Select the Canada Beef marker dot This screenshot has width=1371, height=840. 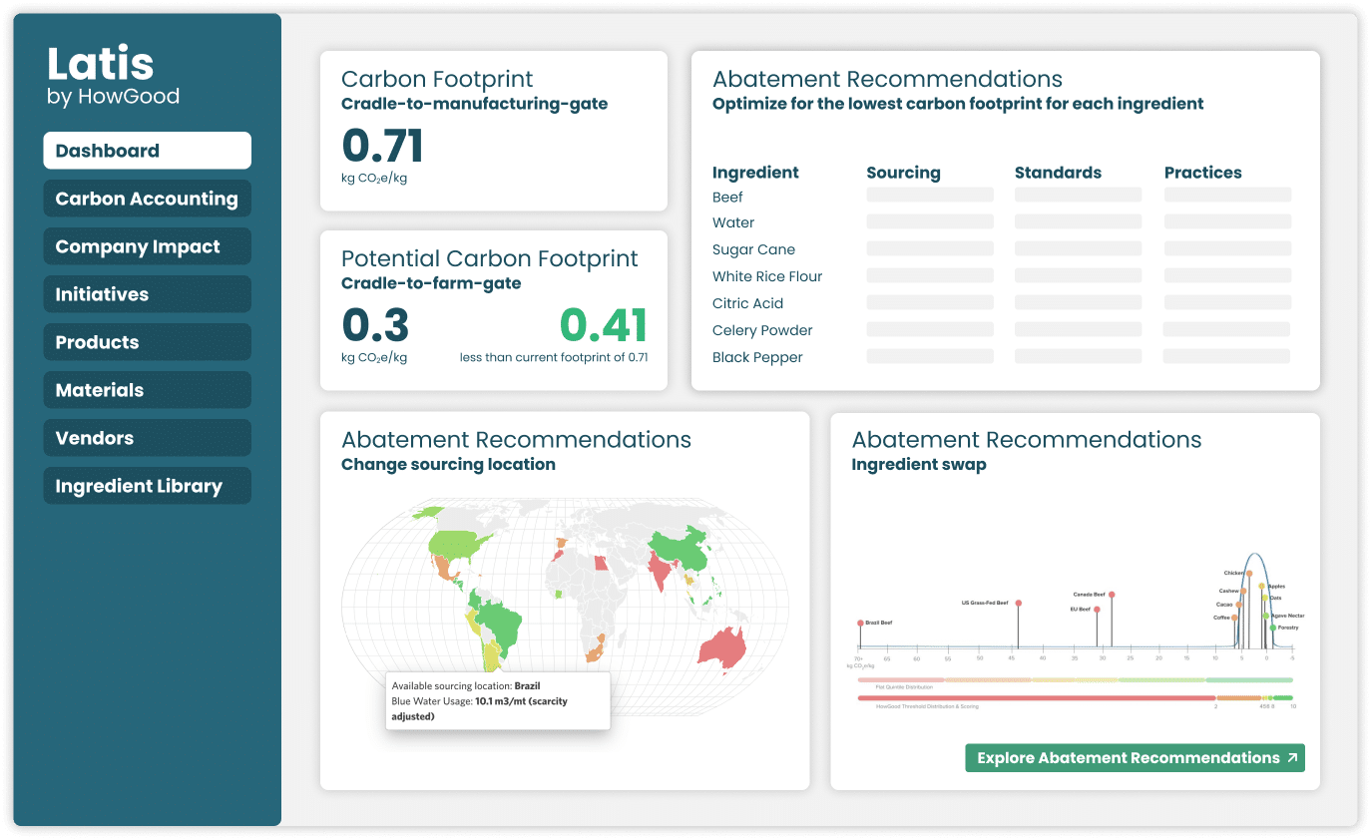[1112, 595]
